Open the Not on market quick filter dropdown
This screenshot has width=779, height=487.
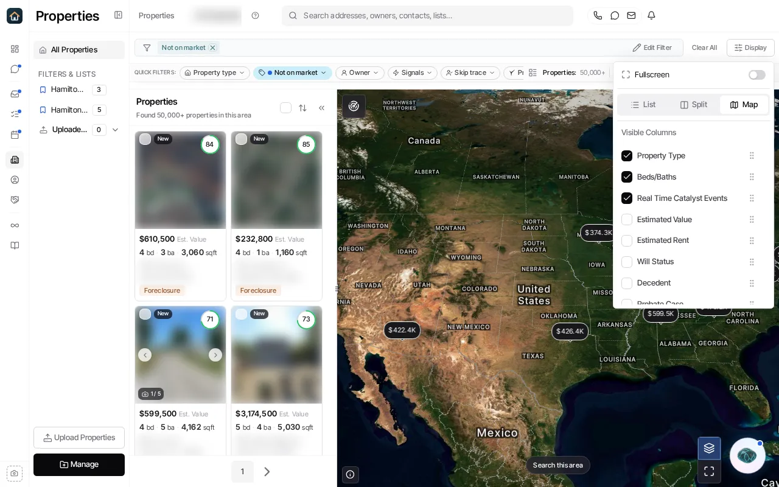tap(293, 73)
